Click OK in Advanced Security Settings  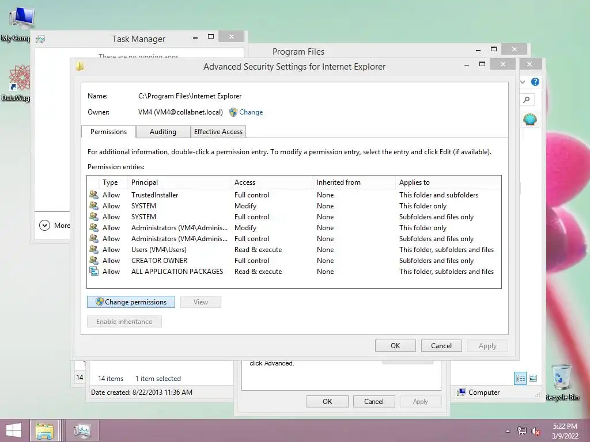click(x=395, y=345)
